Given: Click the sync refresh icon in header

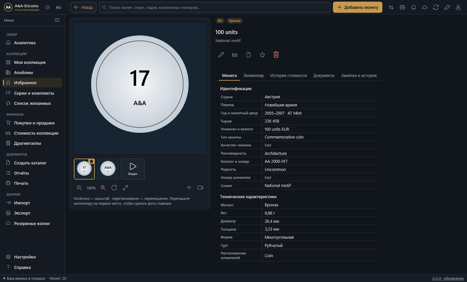Looking at the screenshot, I should 436,7.
